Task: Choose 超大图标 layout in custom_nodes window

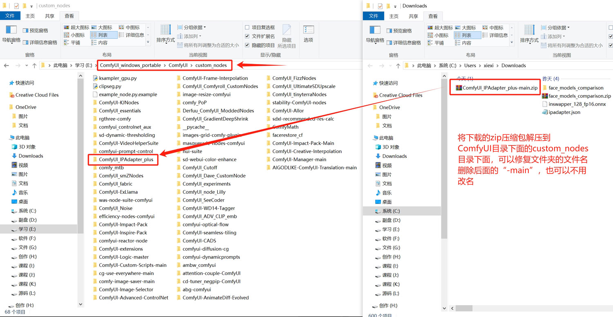Action: tap(76, 27)
